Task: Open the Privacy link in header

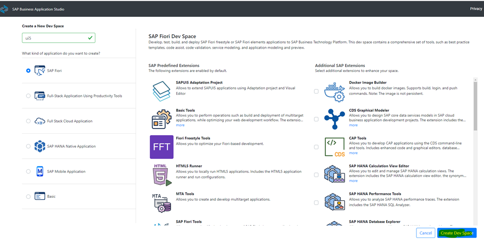Action: [476, 8]
